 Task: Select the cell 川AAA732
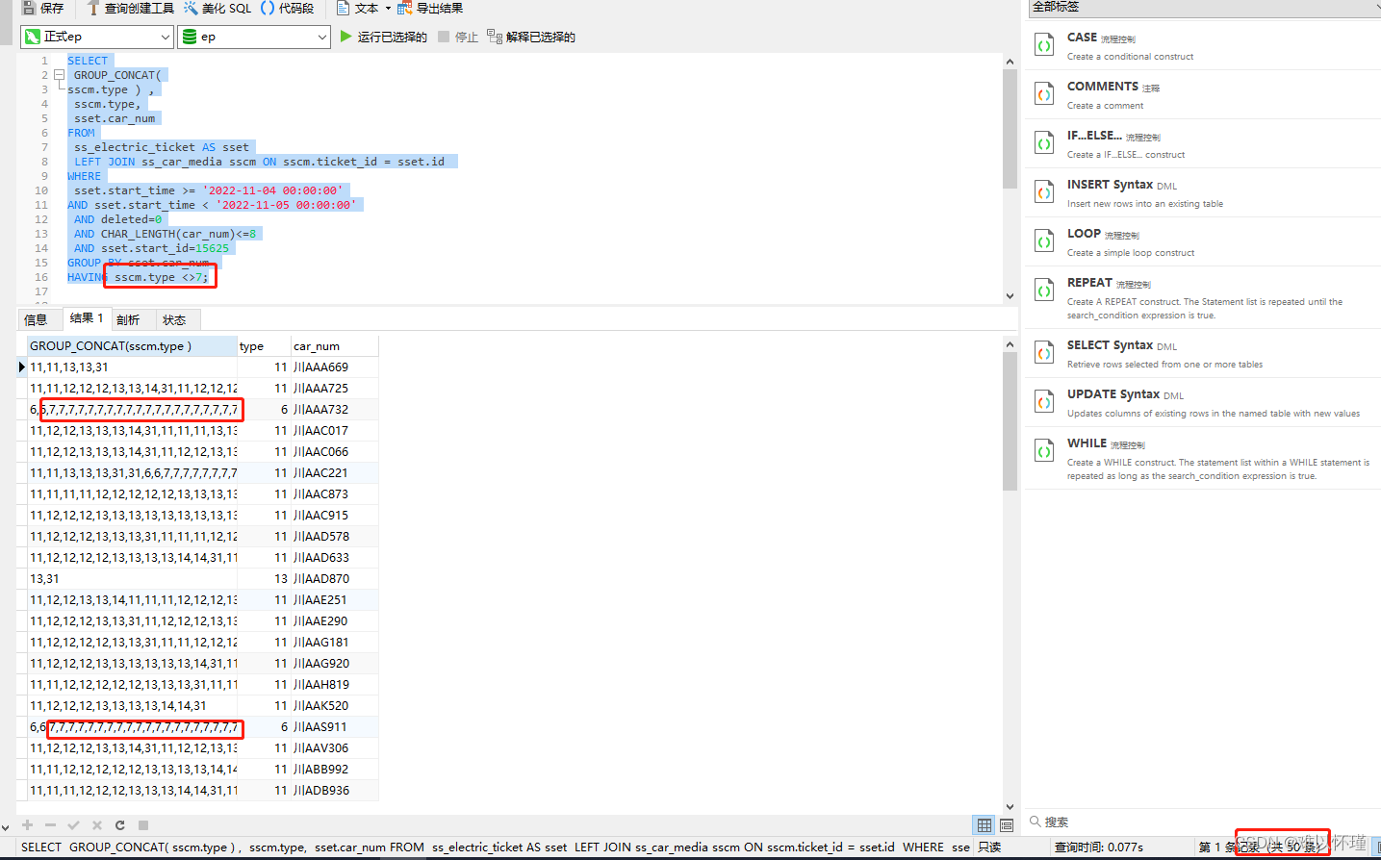(334, 410)
